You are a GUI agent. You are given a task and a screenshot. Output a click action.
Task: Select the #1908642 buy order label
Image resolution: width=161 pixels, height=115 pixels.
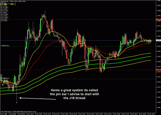click(x=5, y=78)
